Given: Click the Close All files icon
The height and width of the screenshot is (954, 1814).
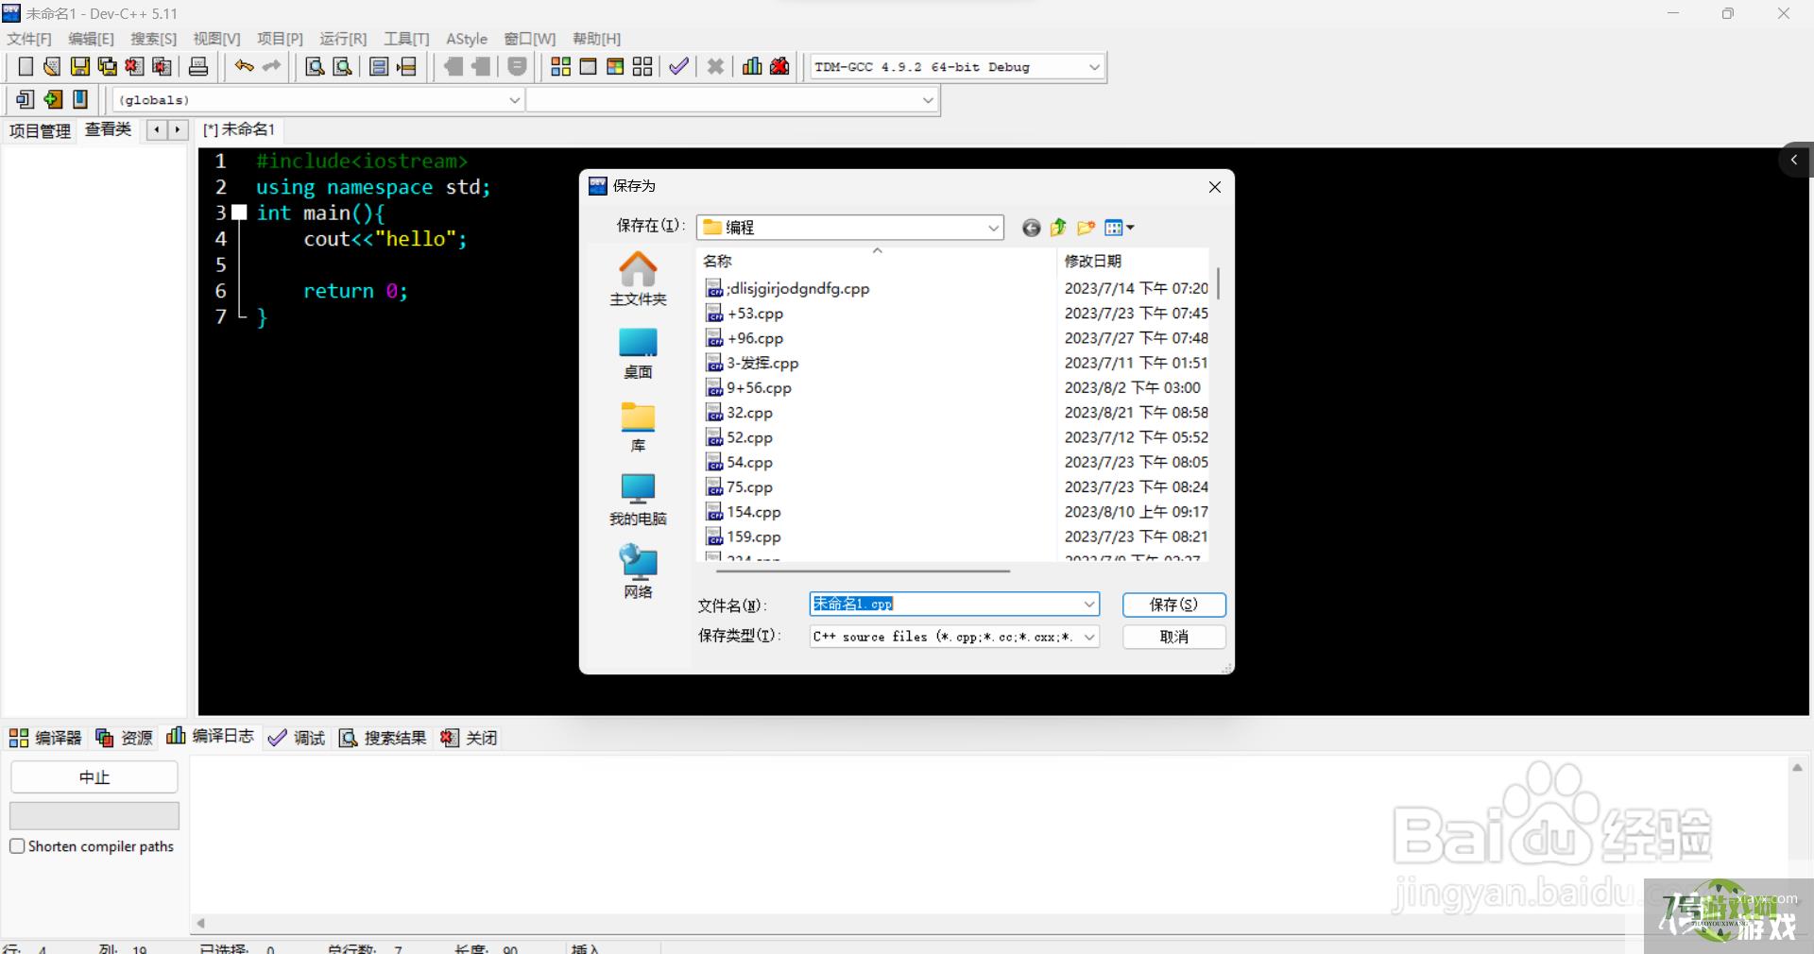Looking at the screenshot, I should tap(163, 66).
